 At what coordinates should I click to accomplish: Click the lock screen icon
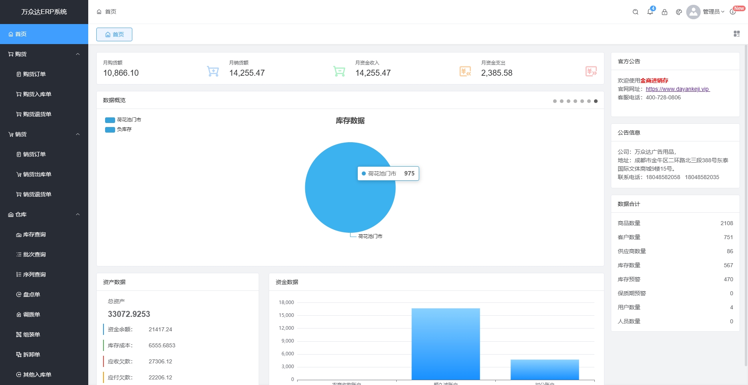pyautogui.click(x=665, y=12)
